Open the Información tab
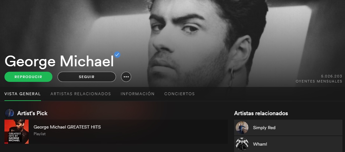The image size is (345, 152). tap(138, 94)
